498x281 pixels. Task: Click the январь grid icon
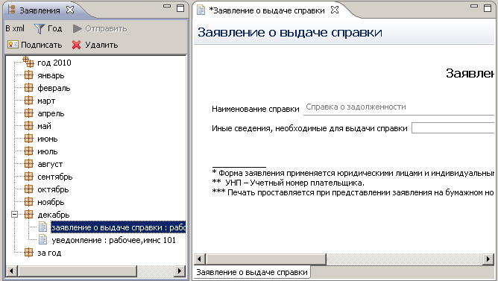28,75
